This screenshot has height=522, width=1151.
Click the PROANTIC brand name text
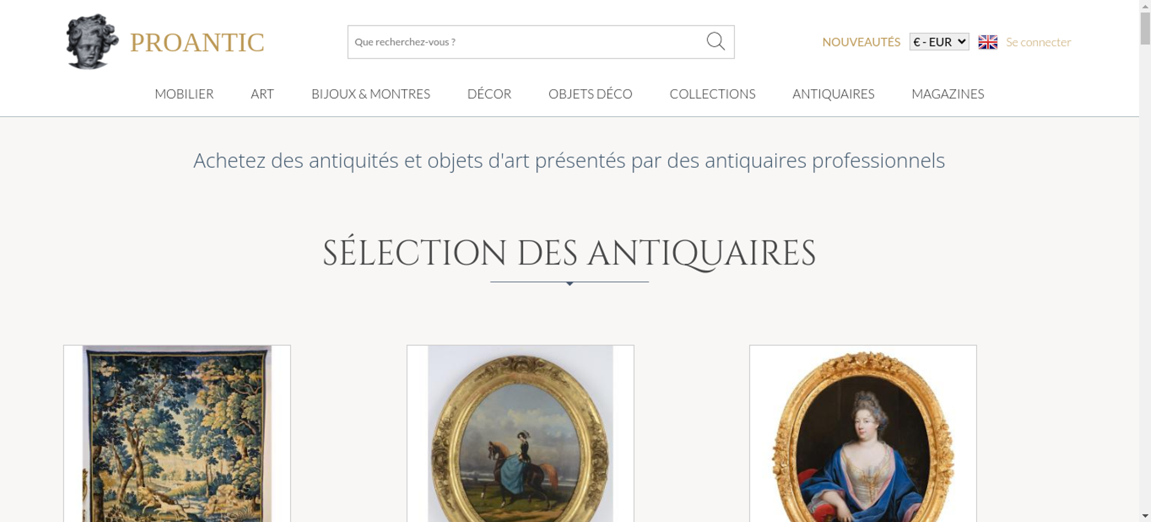tap(197, 43)
